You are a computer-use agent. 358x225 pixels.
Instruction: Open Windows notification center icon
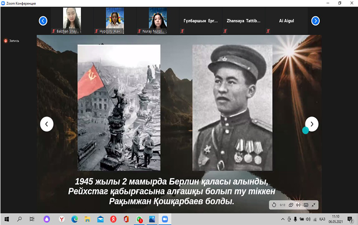(x=350, y=219)
